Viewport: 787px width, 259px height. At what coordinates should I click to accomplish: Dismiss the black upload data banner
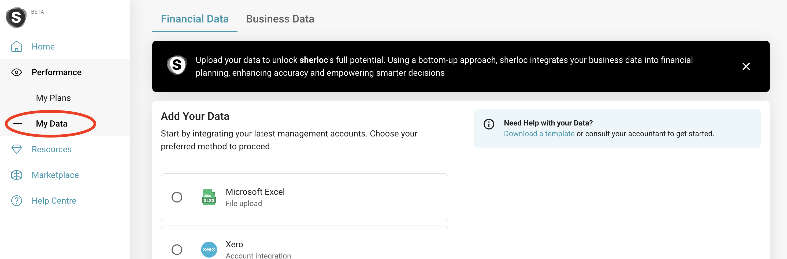click(746, 66)
